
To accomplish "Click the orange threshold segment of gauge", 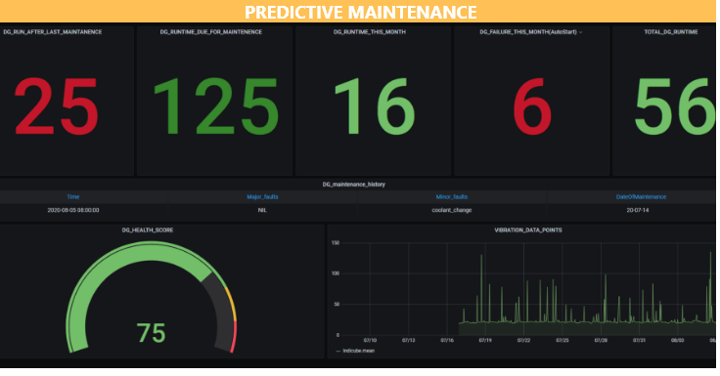I will click(232, 304).
